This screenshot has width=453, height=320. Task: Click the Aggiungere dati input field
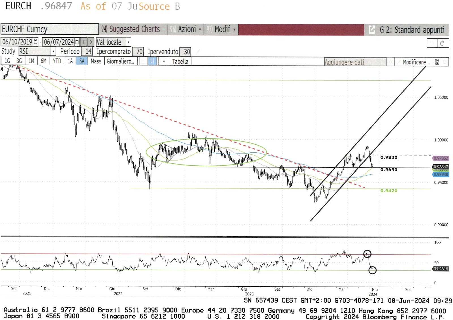click(x=355, y=62)
